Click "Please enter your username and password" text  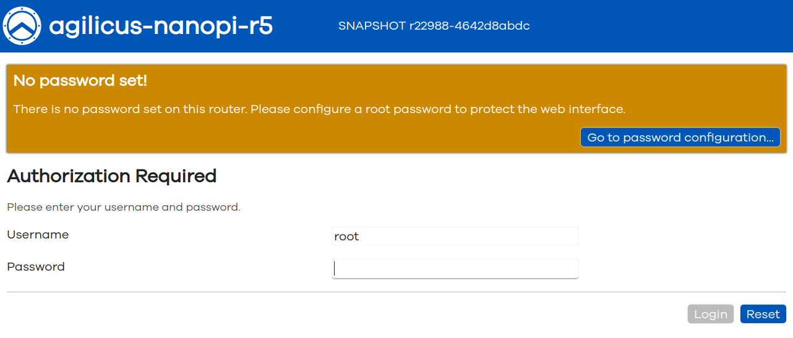click(x=124, y=208)
